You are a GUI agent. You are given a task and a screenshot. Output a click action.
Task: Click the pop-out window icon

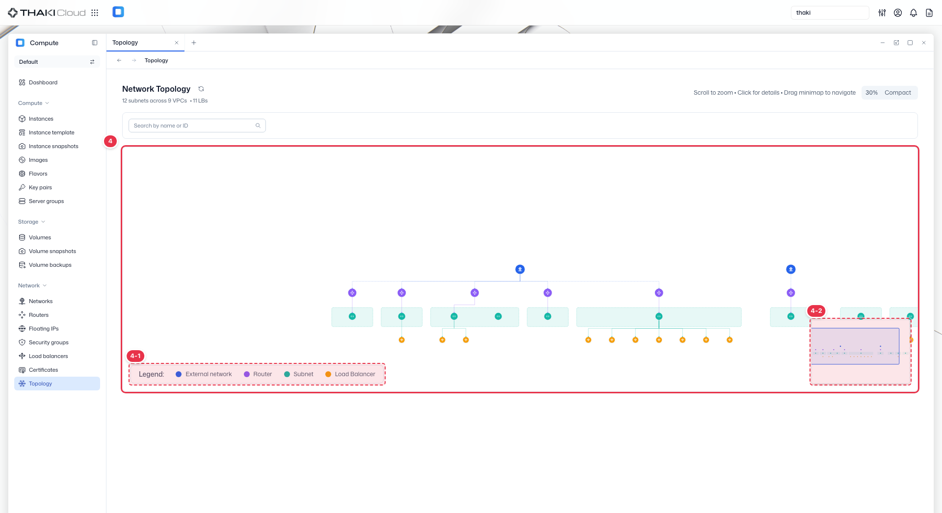click(896, 43)
